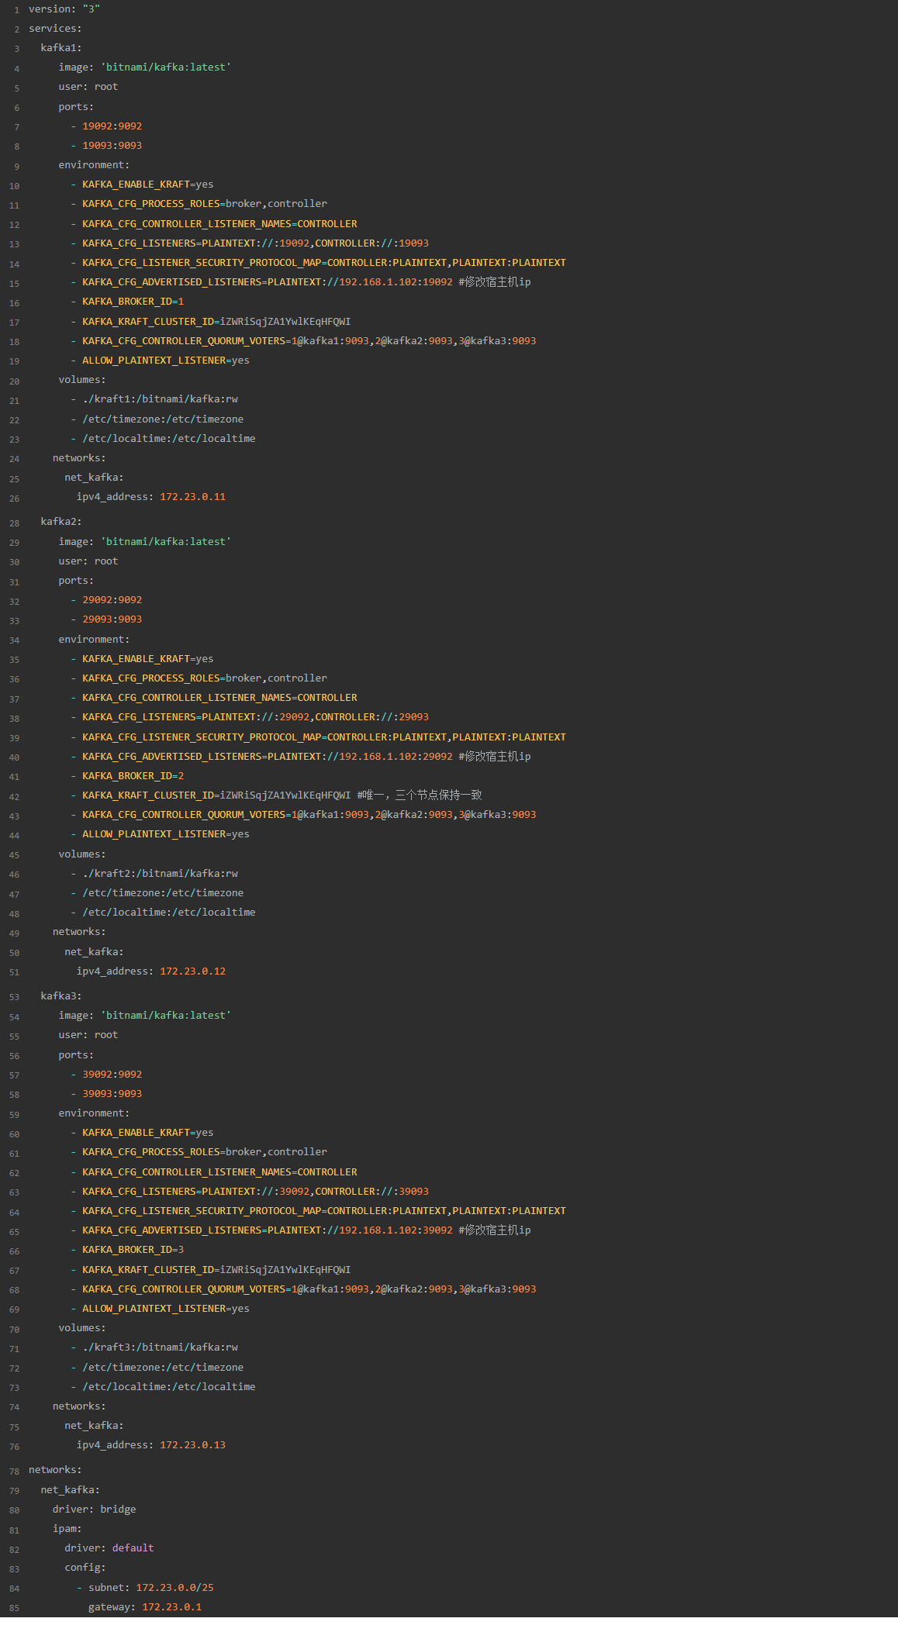
Task: Click the ./kraft1:/bitnami/kafka:rw volume entry
Action: point(160,399)
